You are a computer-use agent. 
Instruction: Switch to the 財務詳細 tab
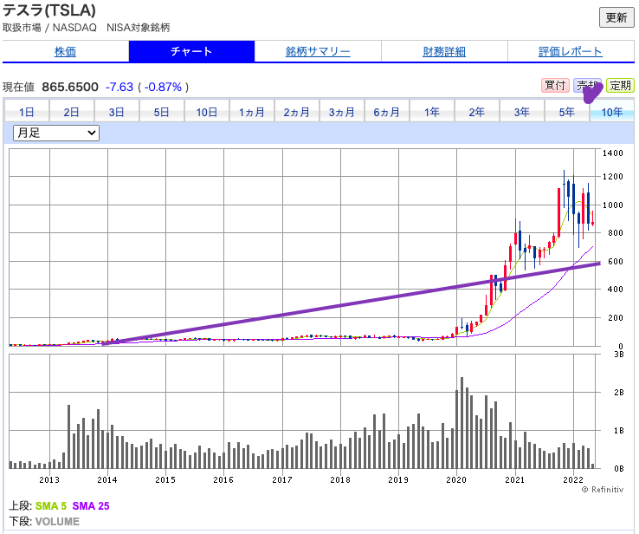click(x=444, y=52)
